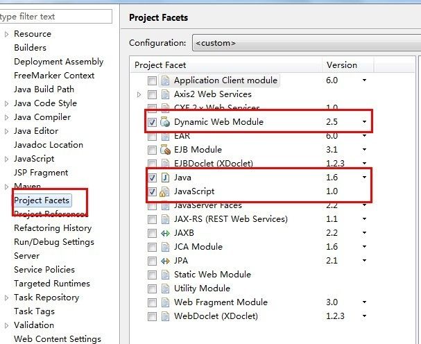
Task: Select Project Facets in the sidebar
Action: click(x=42, y=200)
